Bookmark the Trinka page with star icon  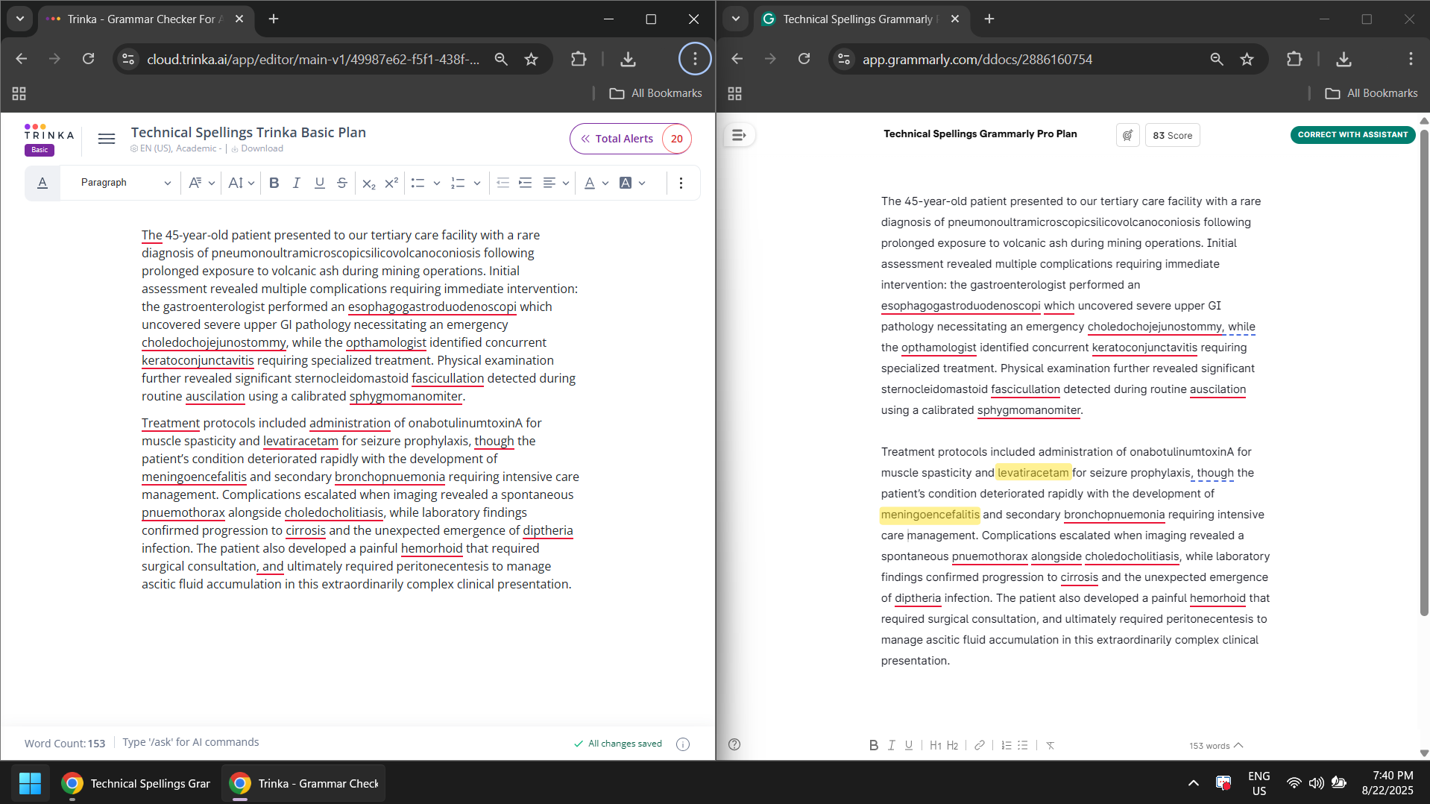pos(531,59)
